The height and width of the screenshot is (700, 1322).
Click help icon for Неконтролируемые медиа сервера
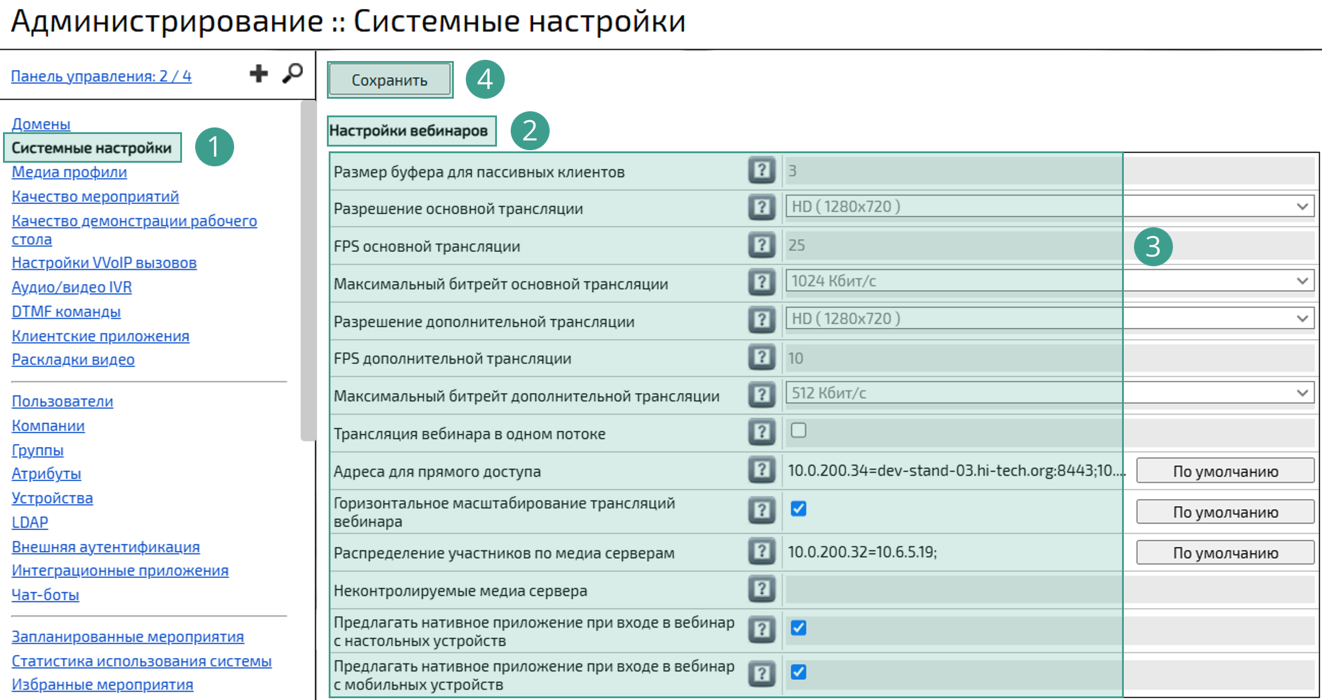(761, 590)
